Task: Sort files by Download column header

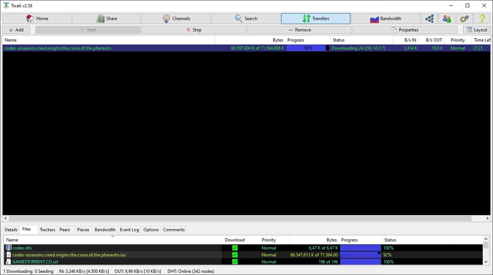Action: point(235,240)
